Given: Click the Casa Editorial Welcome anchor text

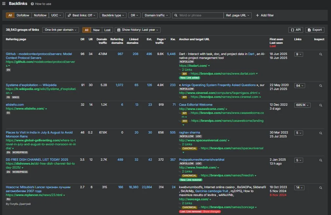Looking at the screenshot, I should [x=196, y=104].
